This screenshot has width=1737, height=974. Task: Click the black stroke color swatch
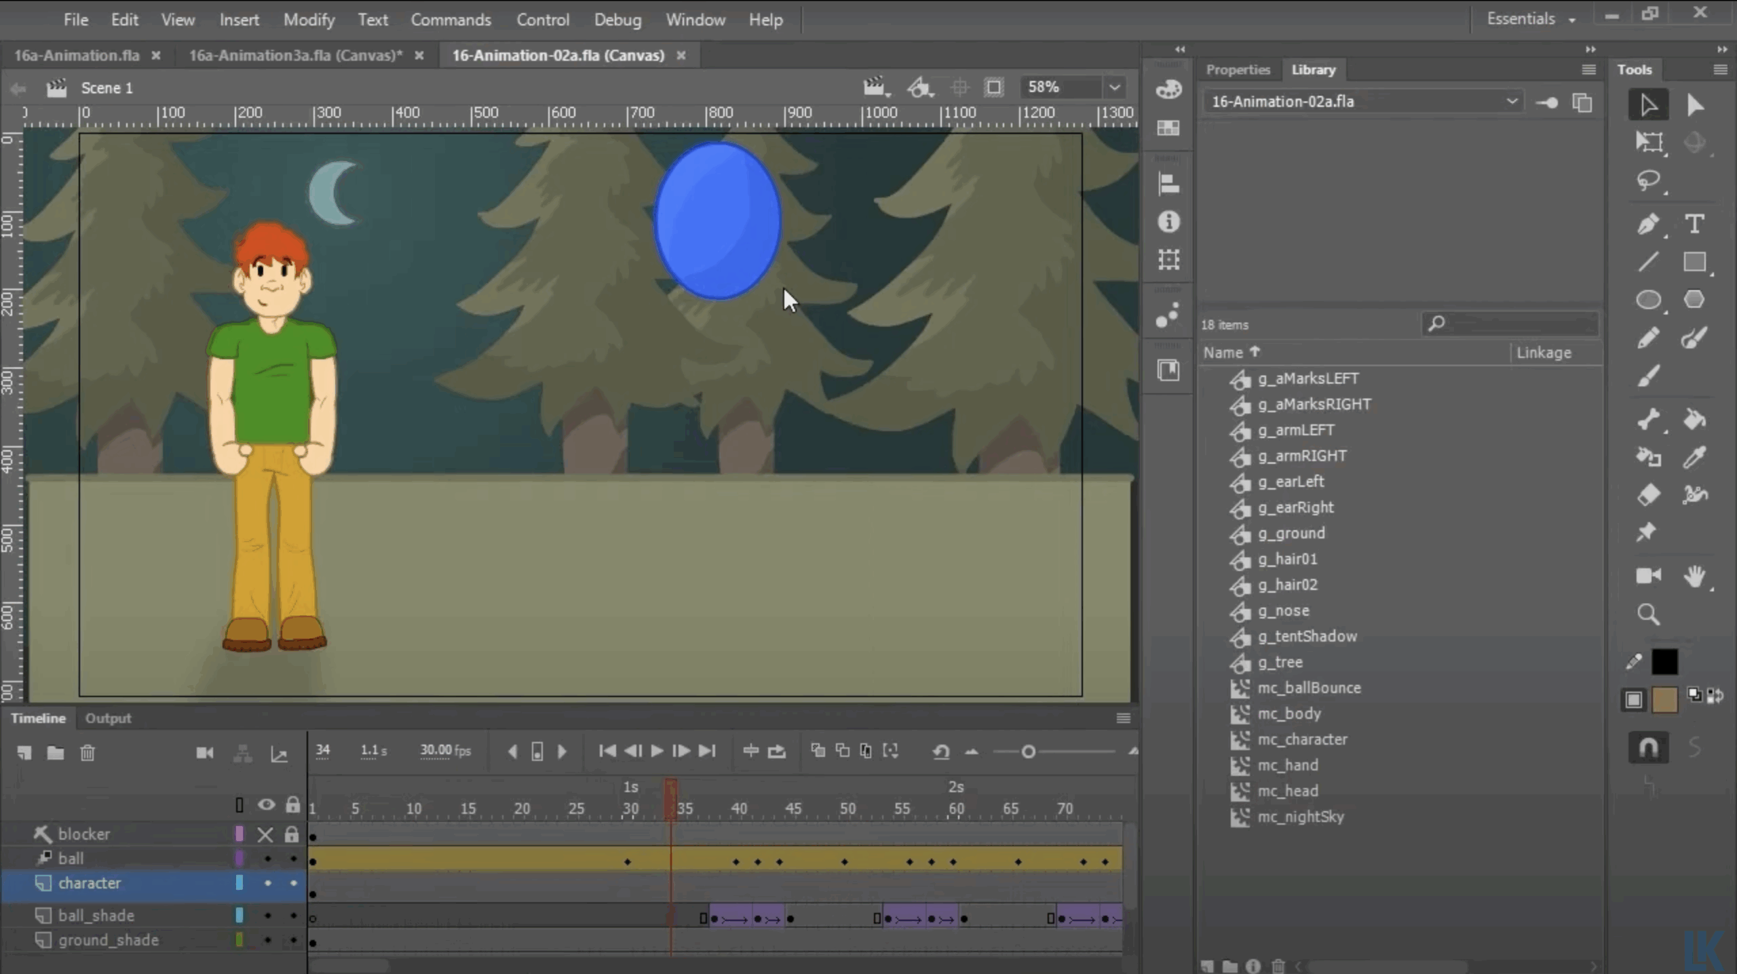click(1664, 662)
